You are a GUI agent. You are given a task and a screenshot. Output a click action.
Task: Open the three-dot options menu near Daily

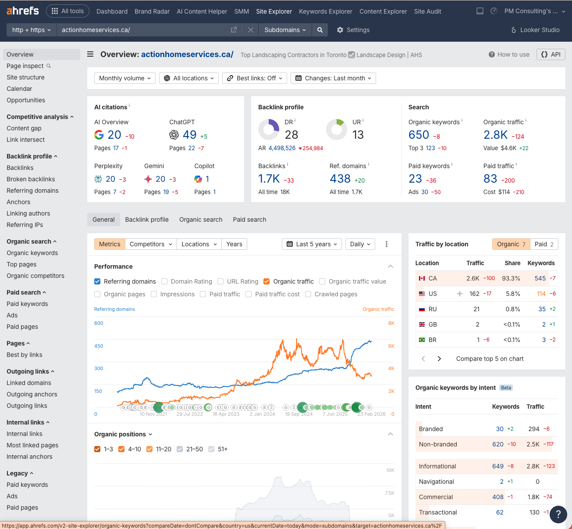(x=387, y=244)
